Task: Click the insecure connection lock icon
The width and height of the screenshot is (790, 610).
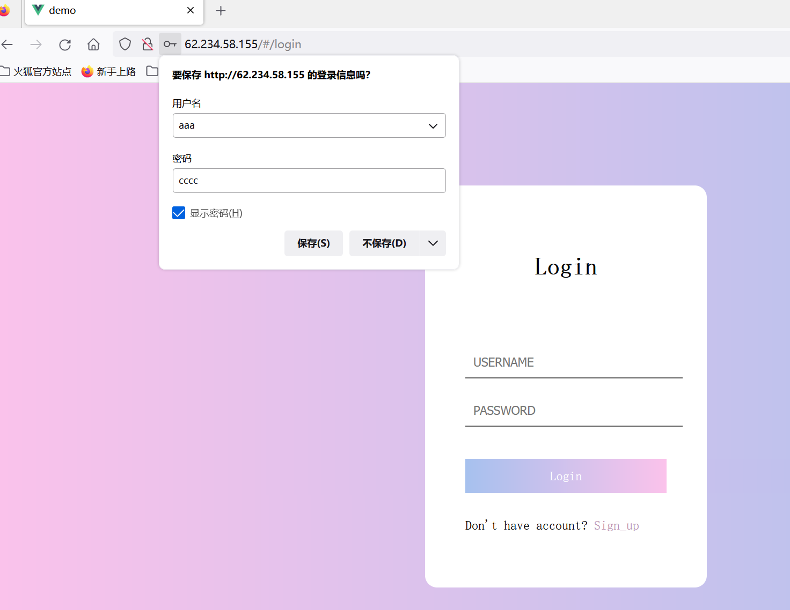Action: [147, 44]
